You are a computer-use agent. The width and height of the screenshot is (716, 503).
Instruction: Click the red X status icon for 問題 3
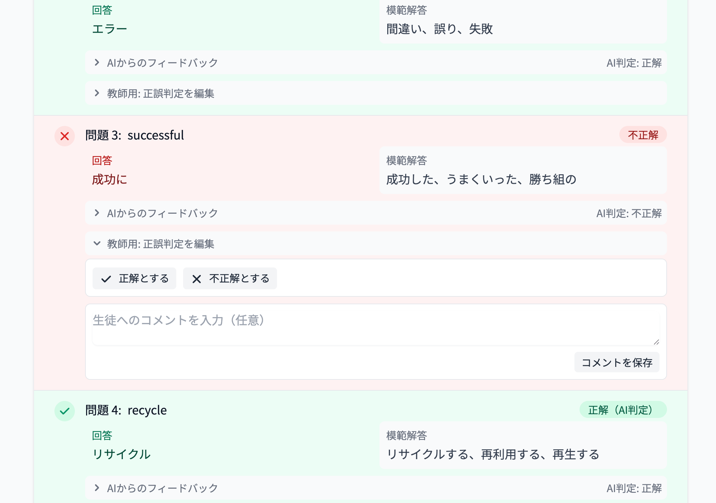(65, 136)
